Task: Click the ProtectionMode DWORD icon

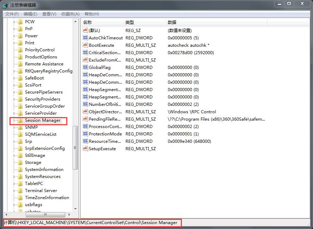Action: click(x=85, y=134)
